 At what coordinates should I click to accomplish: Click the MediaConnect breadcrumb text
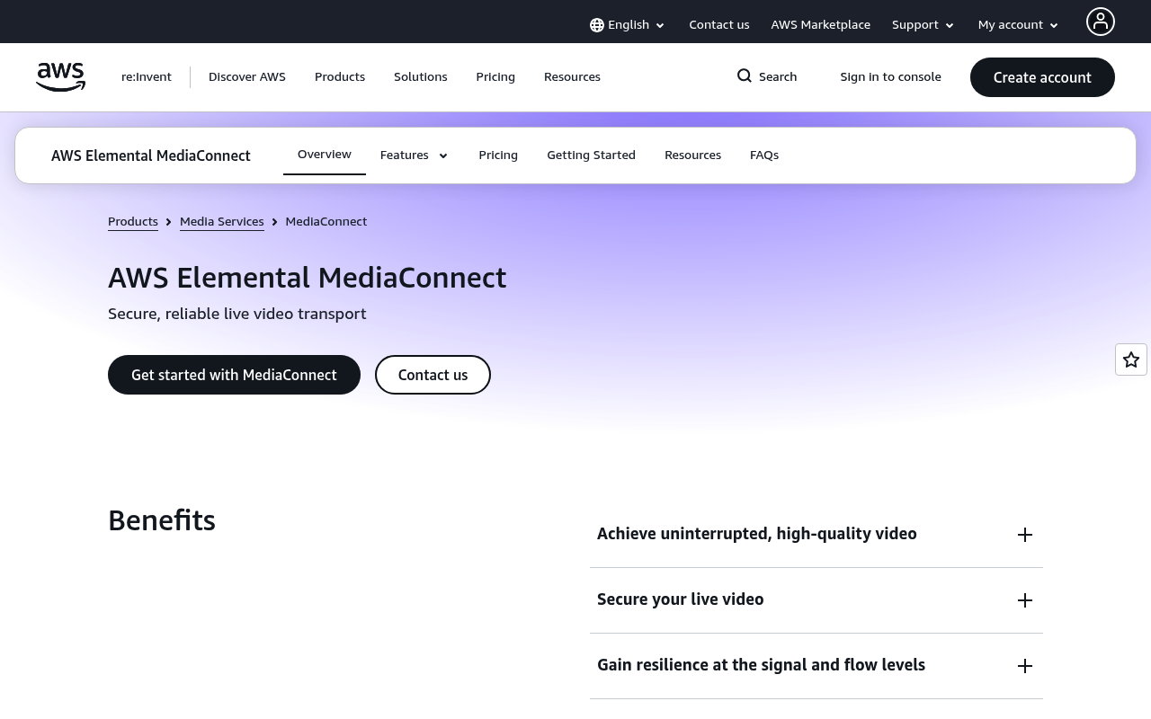click(x=326, y=222)
